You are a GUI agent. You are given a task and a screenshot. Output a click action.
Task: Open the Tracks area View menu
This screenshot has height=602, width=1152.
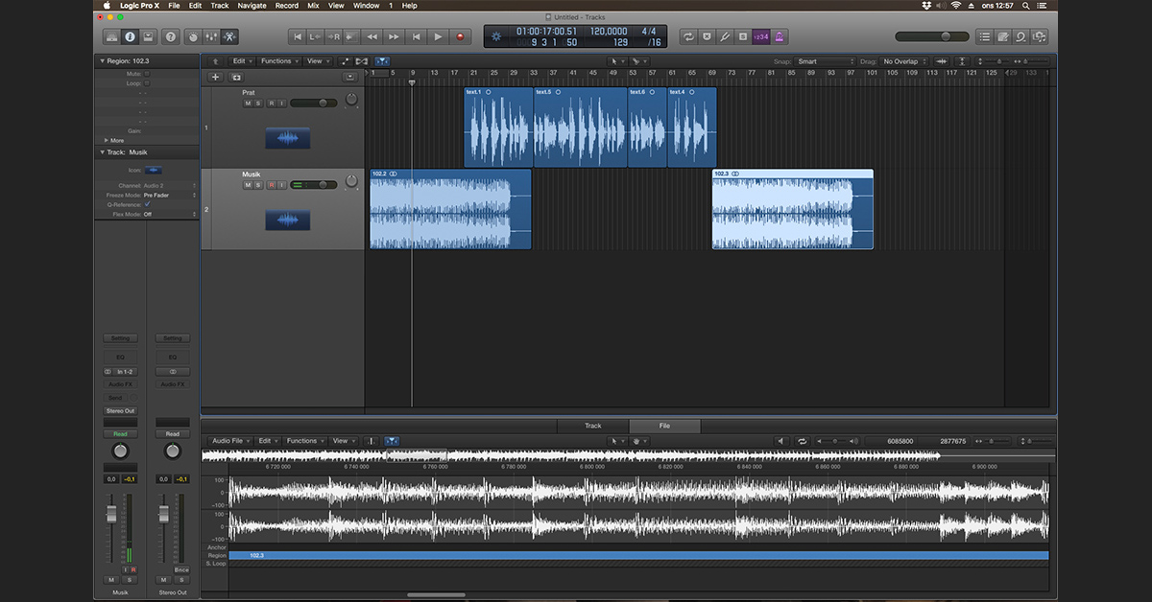click(317, 61)
